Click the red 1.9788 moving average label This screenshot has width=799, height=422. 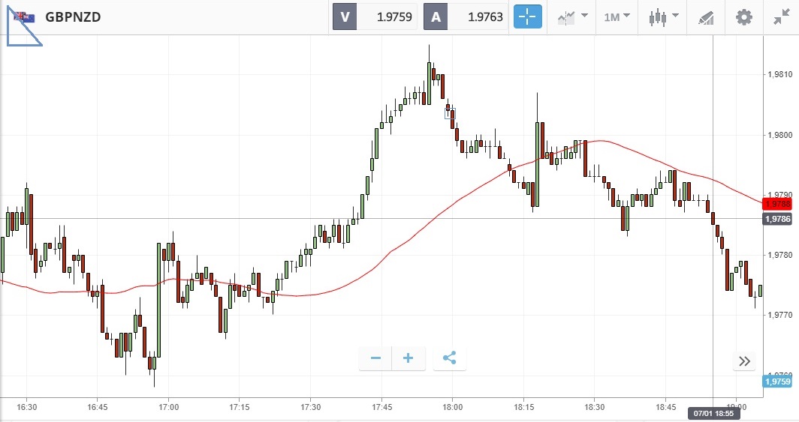[x=776, y=204]
